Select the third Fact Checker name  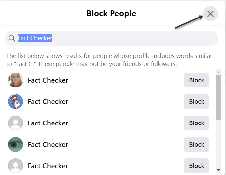tap(48, 123)
